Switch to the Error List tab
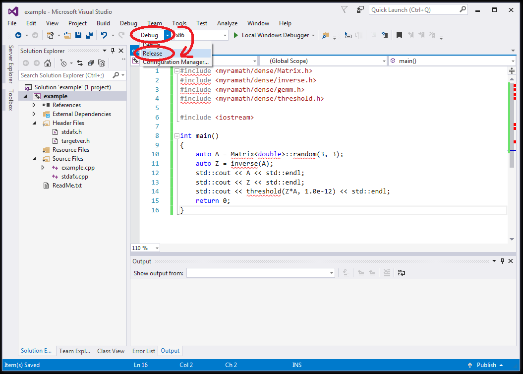Viewport: 523px width, 374px height. click(x=144, y=351)
